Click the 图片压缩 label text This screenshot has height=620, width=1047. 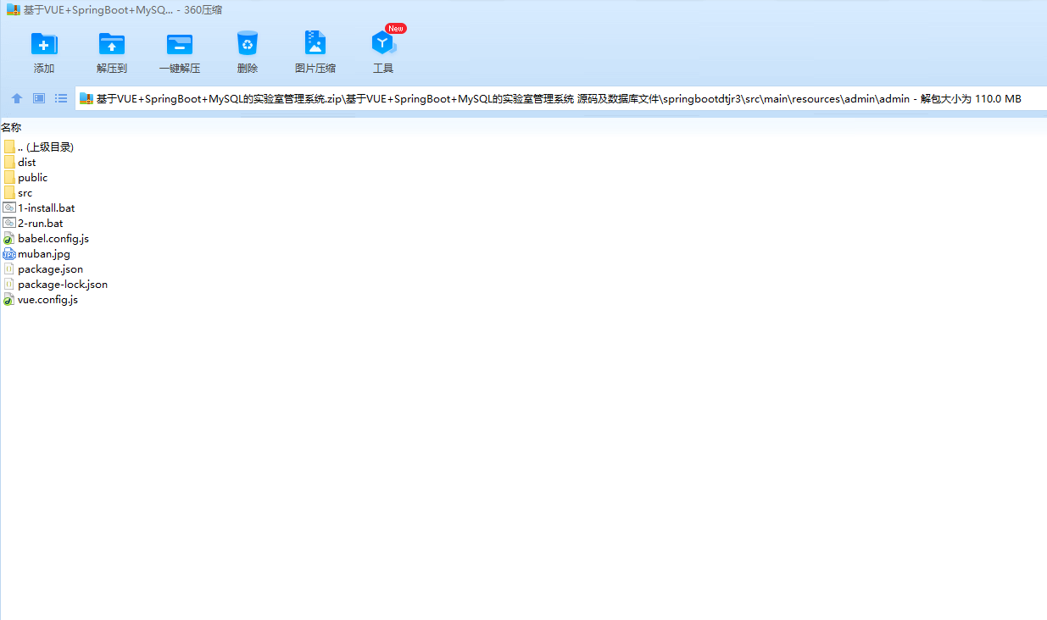coord(315,69)
